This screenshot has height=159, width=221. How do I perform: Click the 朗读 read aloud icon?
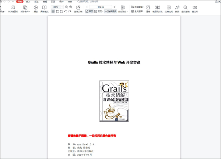177,7
